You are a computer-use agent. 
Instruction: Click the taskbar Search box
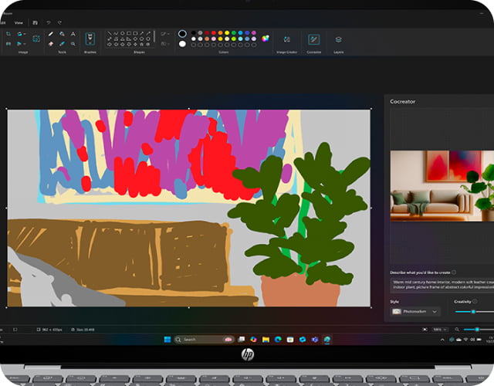click(x=204, y=340)
